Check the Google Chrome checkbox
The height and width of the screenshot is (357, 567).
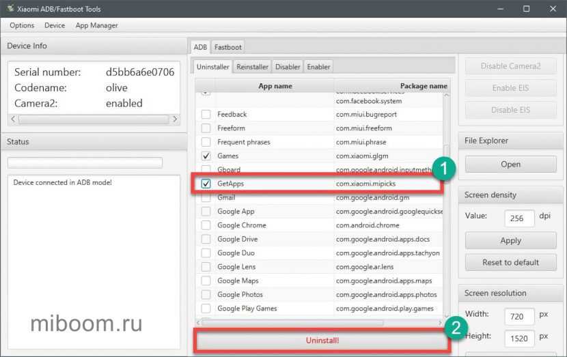(206, 225)
